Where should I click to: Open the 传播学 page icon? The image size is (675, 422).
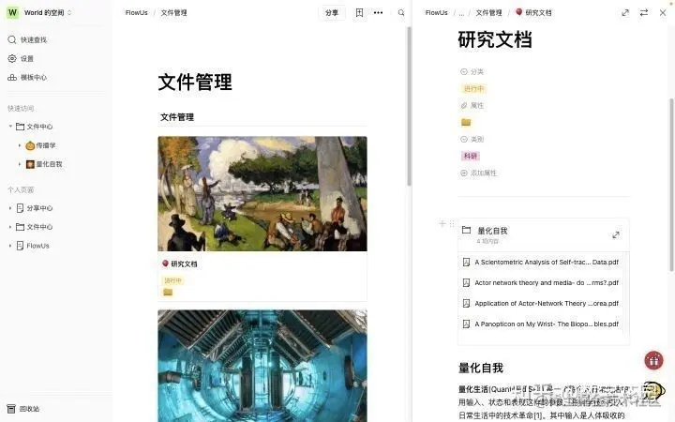(x=30, y=145)
